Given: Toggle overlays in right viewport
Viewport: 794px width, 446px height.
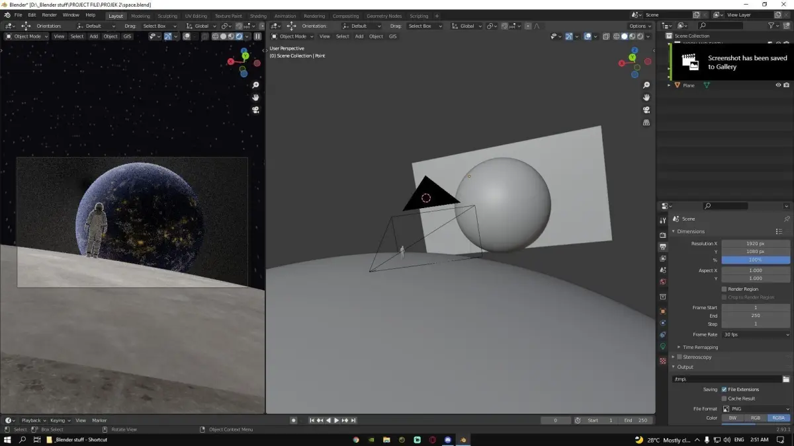Looking at the screenshot, I should (x=587, y=36).
